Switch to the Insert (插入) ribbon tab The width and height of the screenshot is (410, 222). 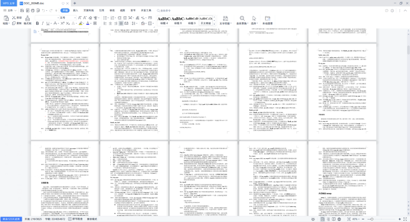[76, 11]
